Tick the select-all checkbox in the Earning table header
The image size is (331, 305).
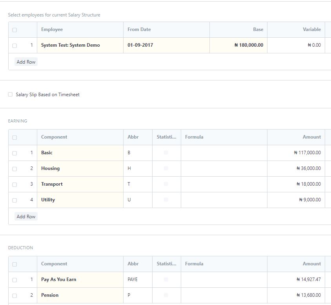15,138
